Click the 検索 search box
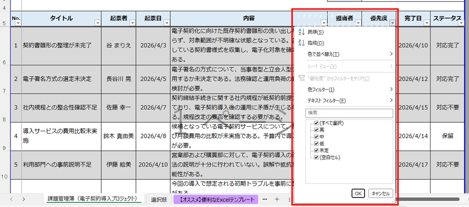The width and height of the screenshot is (469, 207). [349, 113]
